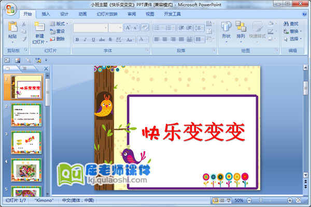Toggle Italic formatting

pos(85,40)
